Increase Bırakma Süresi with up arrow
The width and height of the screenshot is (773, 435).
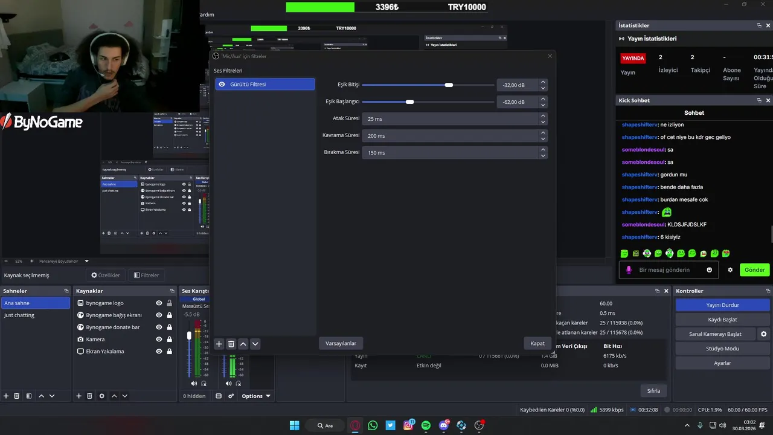(x=543, y=150)
